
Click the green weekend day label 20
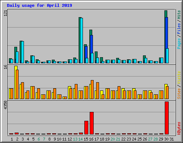[x=113, y=139]
